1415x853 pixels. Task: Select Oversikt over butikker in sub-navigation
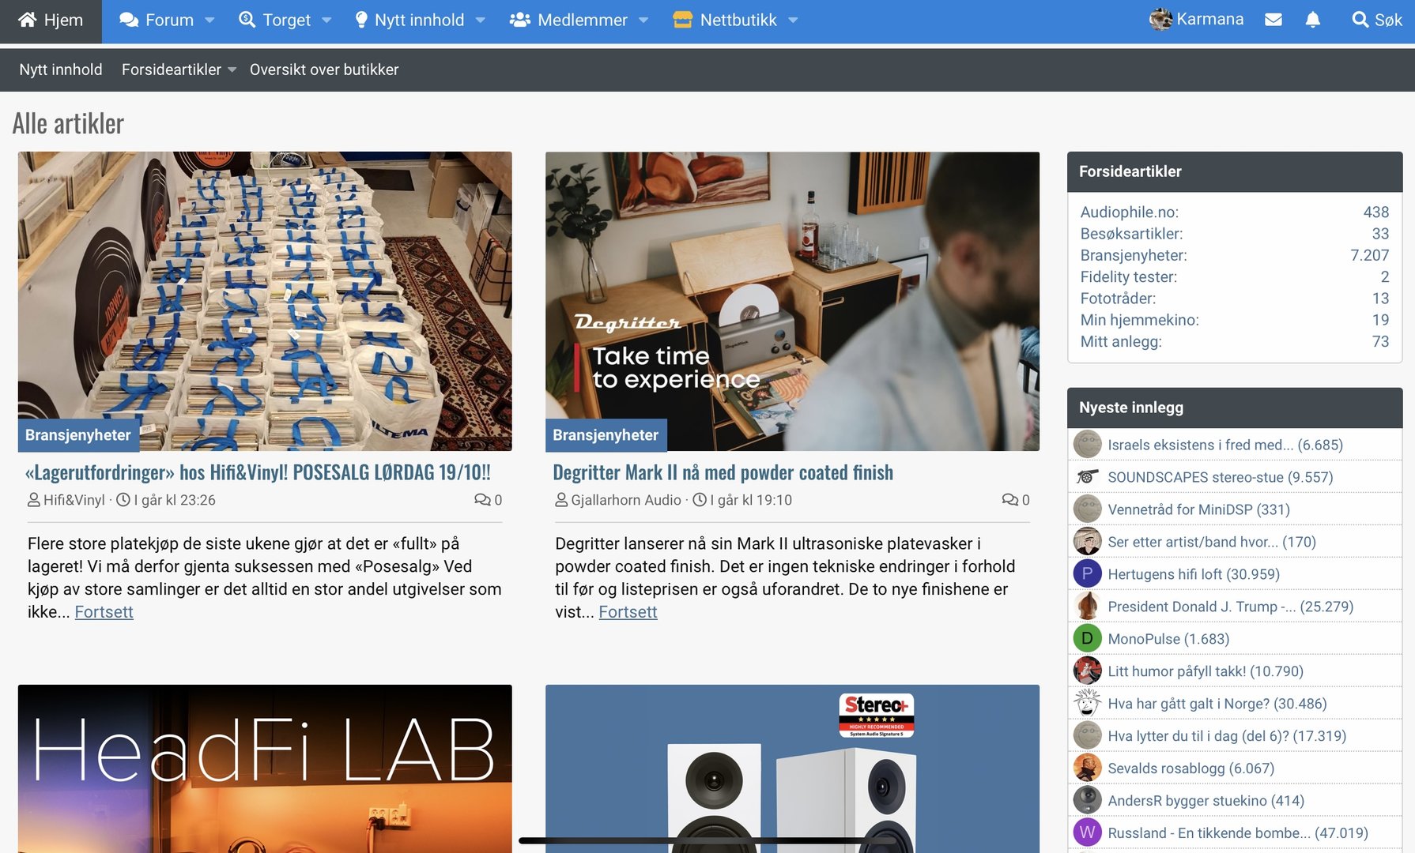pyautogui.click(x=324, y=70)
